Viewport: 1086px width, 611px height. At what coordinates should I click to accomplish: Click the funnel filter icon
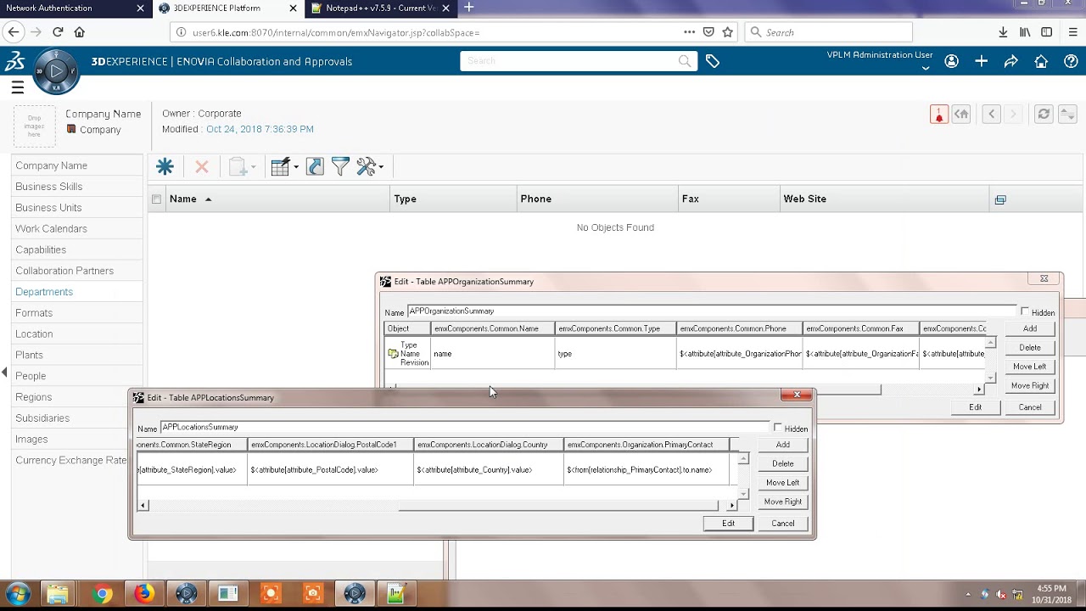click(340, 167)
